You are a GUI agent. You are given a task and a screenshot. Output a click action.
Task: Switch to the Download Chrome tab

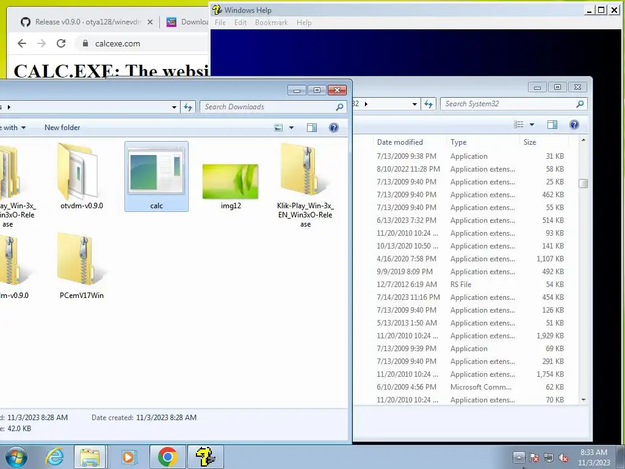[x=187, y=22]
